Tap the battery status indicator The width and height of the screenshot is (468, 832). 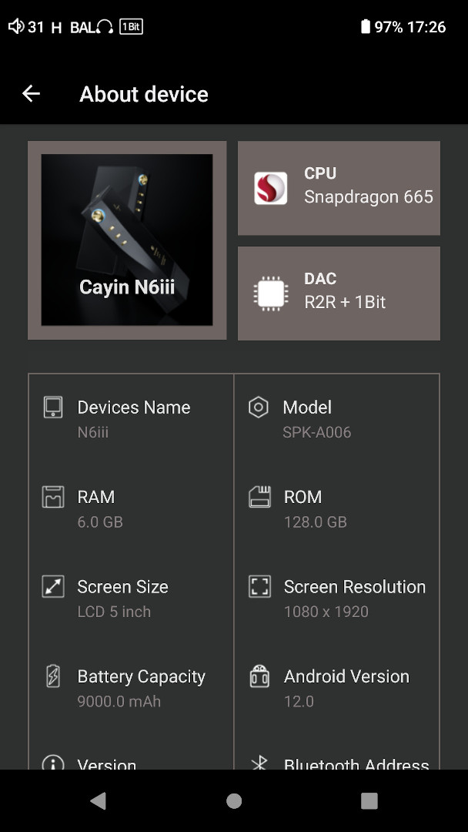coord(365,27)
